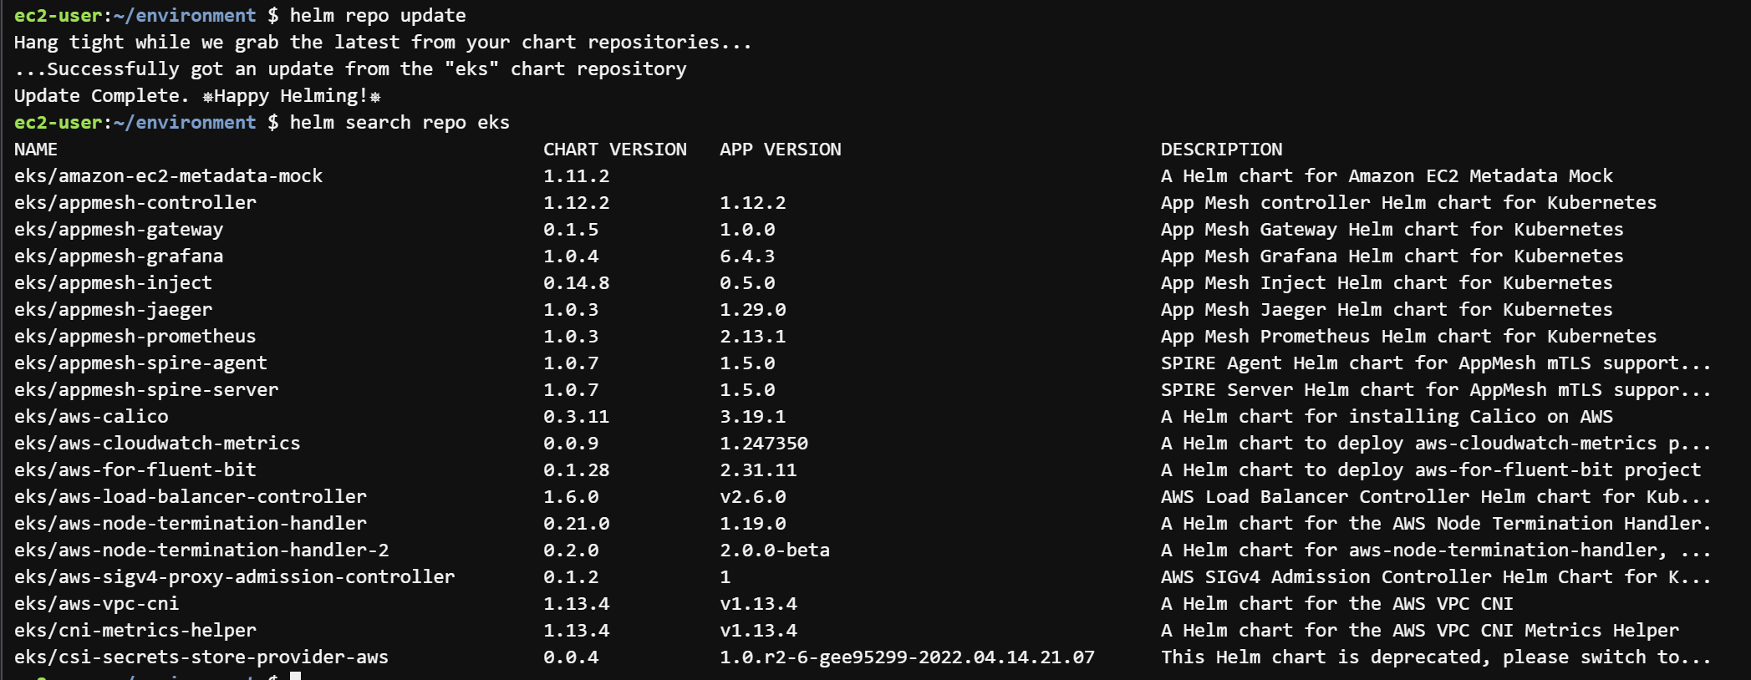This screenshot has width=1751, height=680.
Task: Select eks/aws-for-fluent-bit chart name
Action: point(135,470)
